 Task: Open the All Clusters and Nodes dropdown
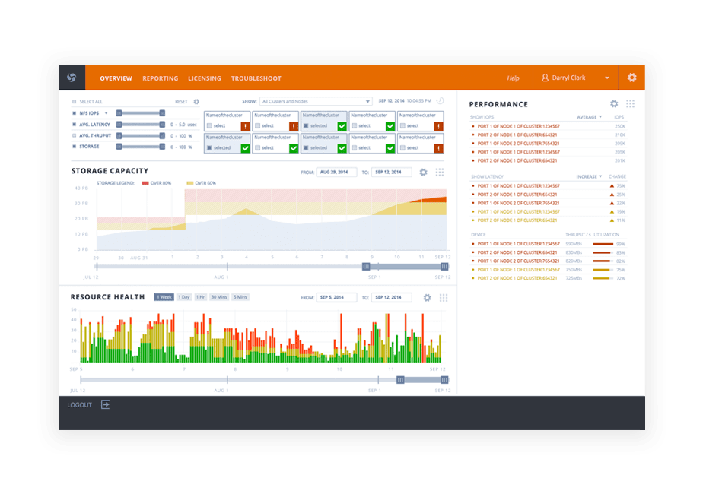(x=316, y=101)
